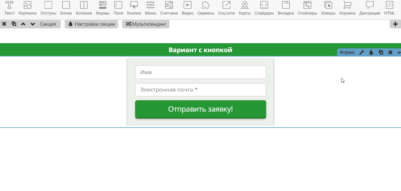Open Форма style drop icon
This screenshot has width=401, height=191.
tap(371, 52)
